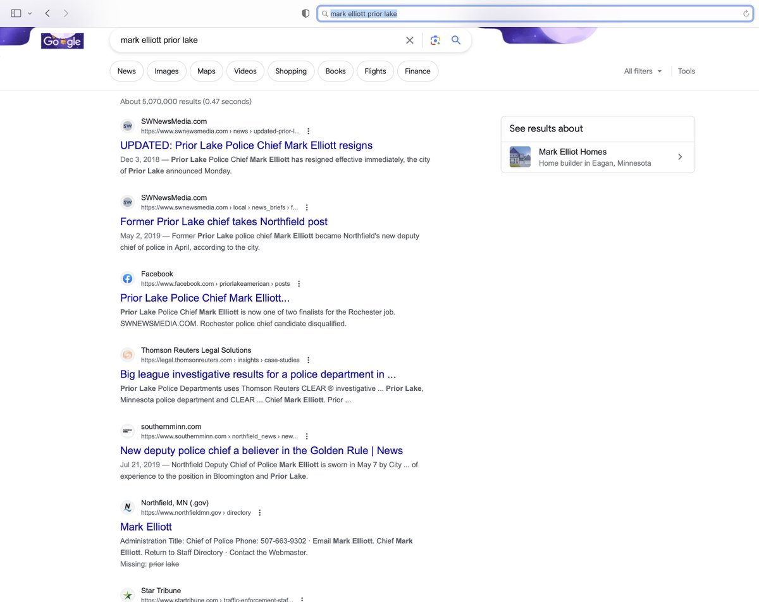Open 'Former Prior Lake chief takes Northfield post'
Screen dimensions: 759x602
tap(224, 222)
